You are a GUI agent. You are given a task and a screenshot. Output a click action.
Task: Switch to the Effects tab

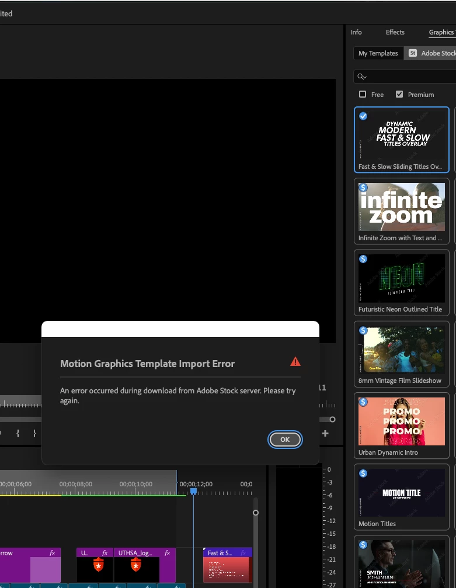(x=395, y=32)
